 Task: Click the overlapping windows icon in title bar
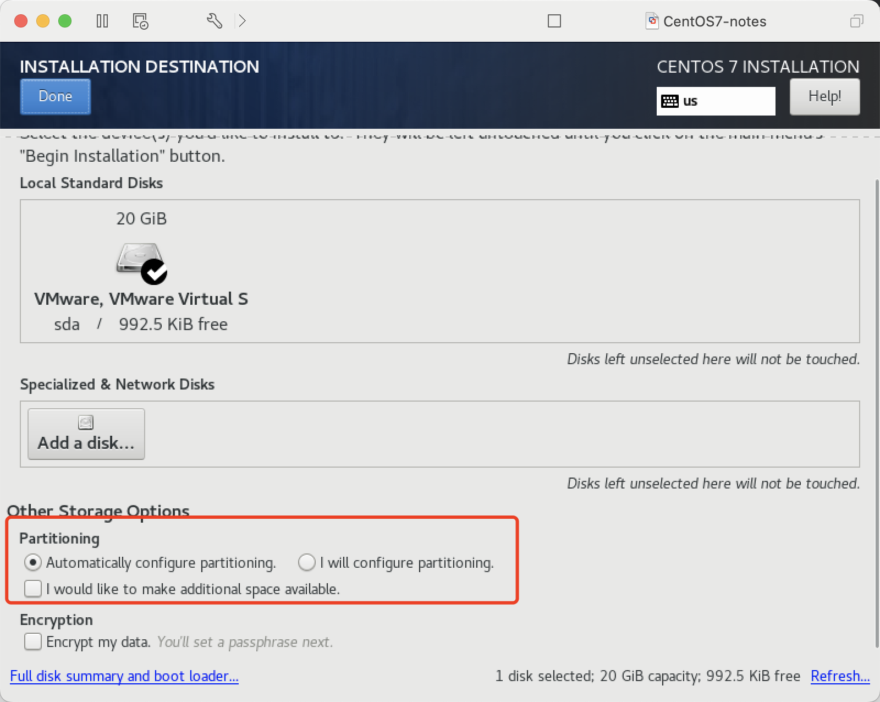[857, 21]
